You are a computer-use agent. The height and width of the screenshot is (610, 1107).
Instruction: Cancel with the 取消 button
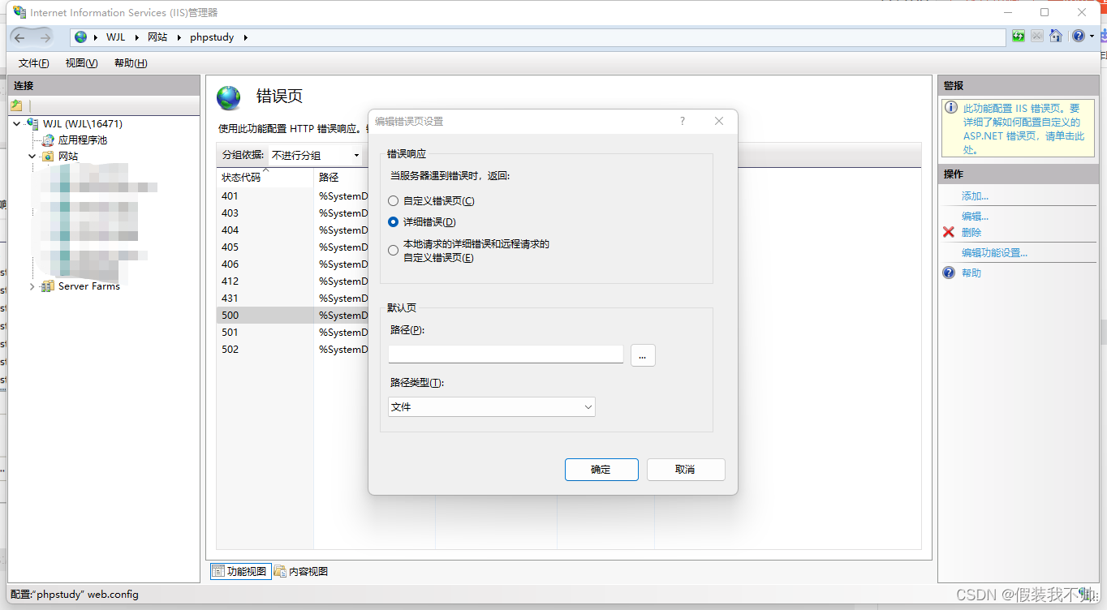(685, 470)
